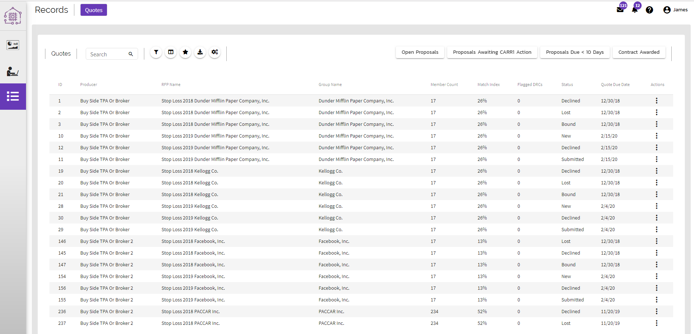This screenshot has height=334, width=694.
Task: Open actions menu for quote ID 21
Action: (657, 194)
